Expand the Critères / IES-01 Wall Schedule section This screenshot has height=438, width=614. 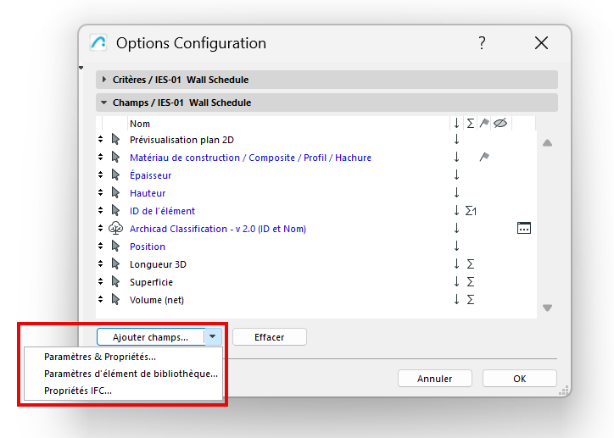[104, 80]
